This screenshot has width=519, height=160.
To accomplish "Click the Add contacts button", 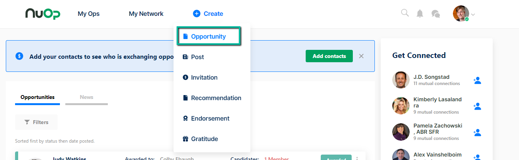I will point(329,56).
